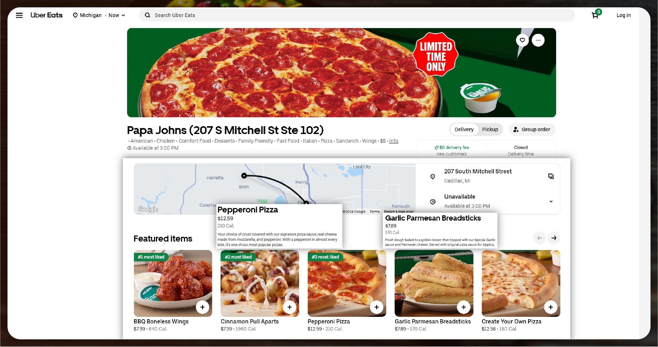Click add button for BBQ Boneless Wings
Viewport: 658px width, 347px height.
click(202, 307)
